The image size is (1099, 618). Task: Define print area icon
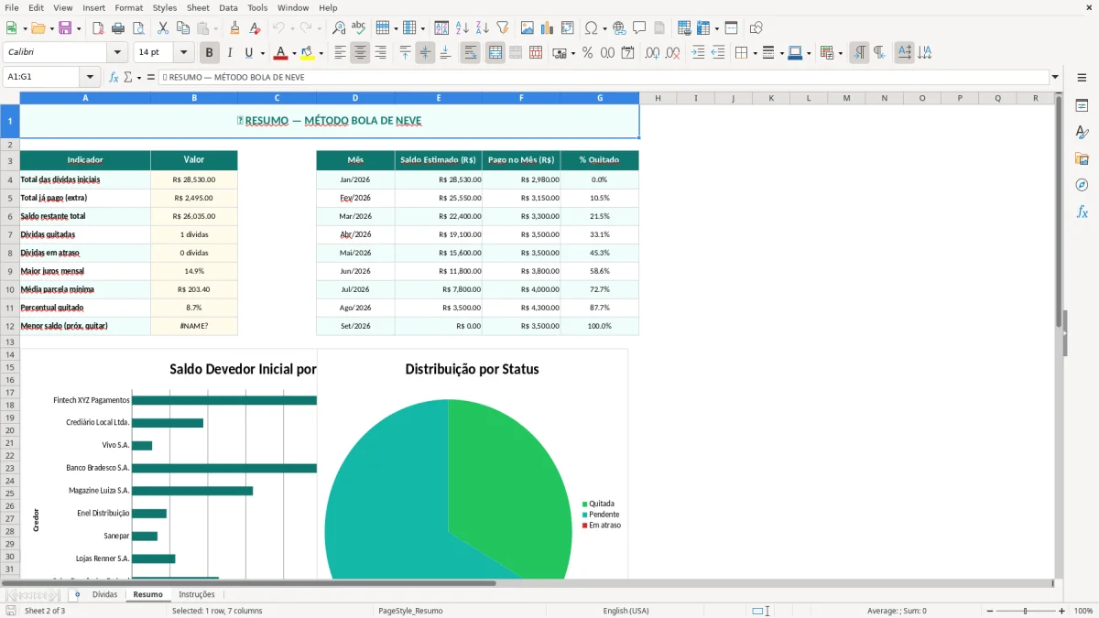pyautogui.click(x=684, y=28)
